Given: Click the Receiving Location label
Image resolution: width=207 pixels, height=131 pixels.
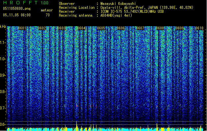Looking at the screenshot, I should tap(77, 8).
